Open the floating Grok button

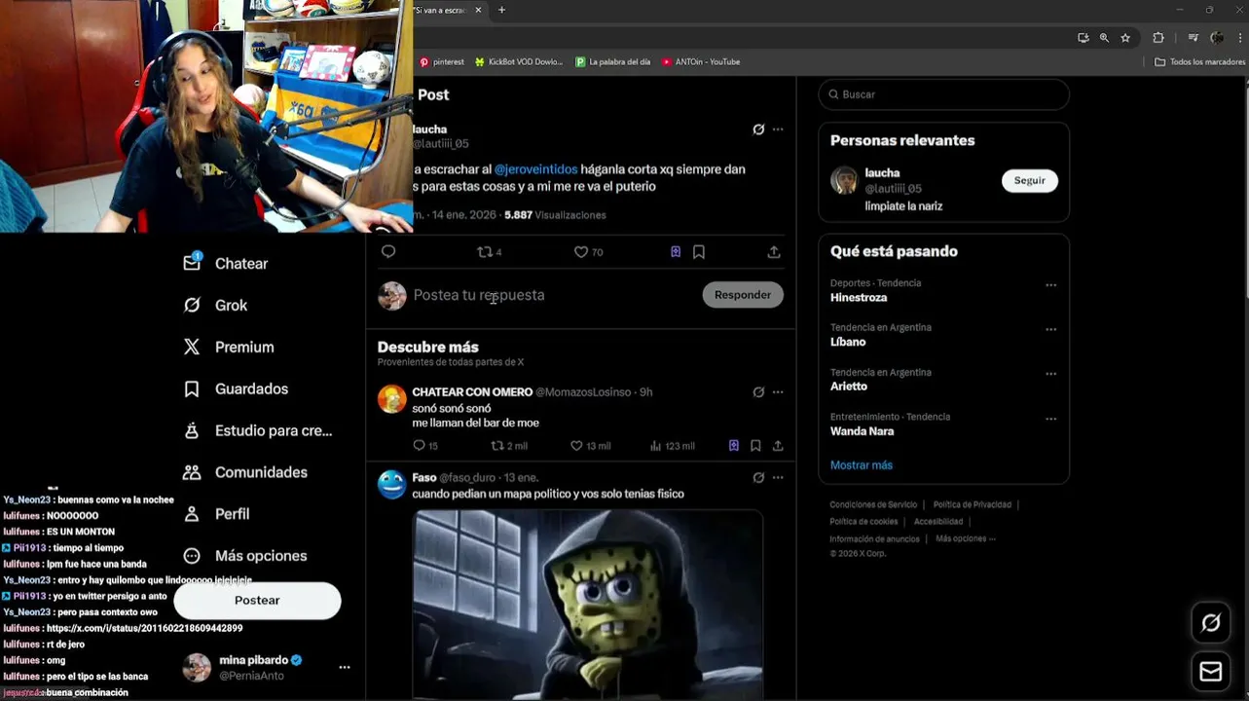tap(1211, 623)
